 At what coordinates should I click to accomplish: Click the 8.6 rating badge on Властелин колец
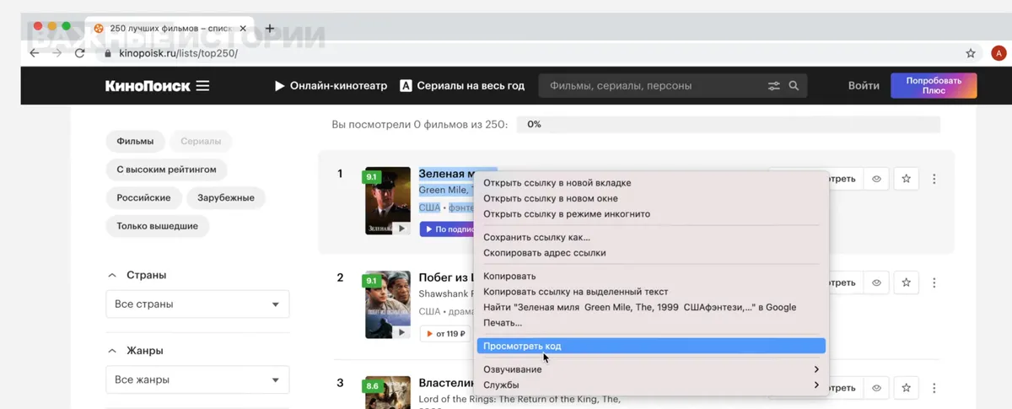point(371,386)
